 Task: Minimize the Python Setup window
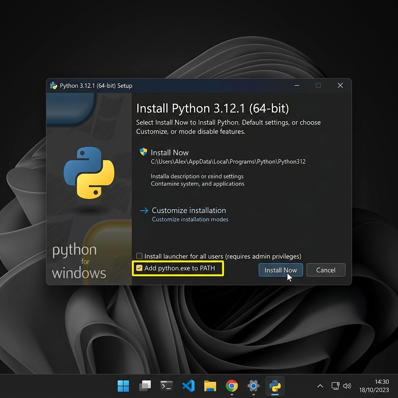pyautogui.click(x=297, y=86)
